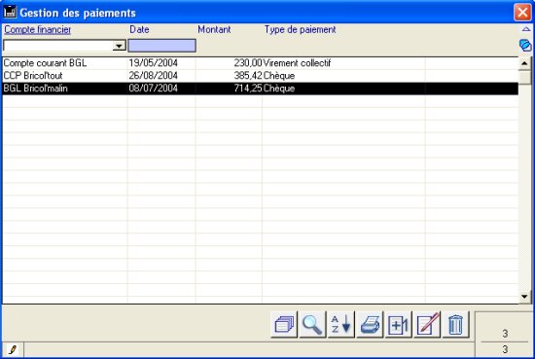The image size is (535, 359).
Task: Click the amount 230,00
Action: (x=248, y=63)
